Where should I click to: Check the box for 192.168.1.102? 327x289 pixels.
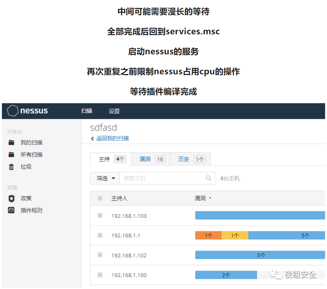tap(100, 255)
